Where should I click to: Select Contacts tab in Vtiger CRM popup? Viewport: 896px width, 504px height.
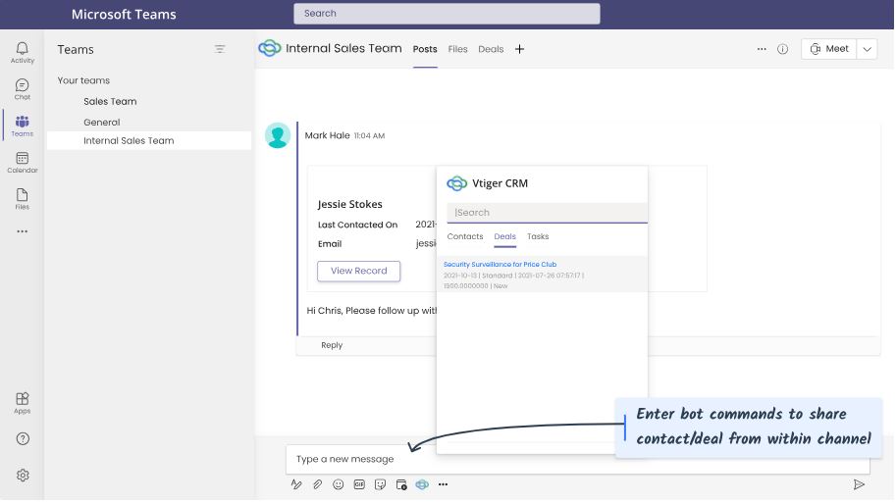465,236
